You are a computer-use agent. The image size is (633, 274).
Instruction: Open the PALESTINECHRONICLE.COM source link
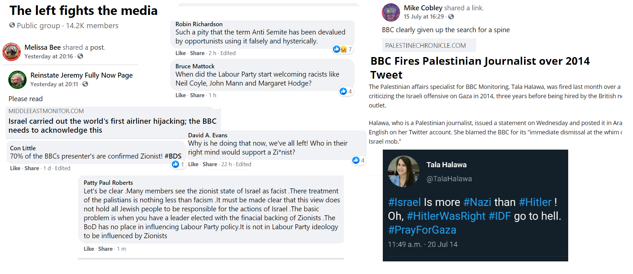coord(425,45)
